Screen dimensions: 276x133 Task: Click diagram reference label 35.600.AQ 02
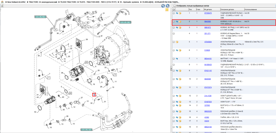click(x=40, y=17)
